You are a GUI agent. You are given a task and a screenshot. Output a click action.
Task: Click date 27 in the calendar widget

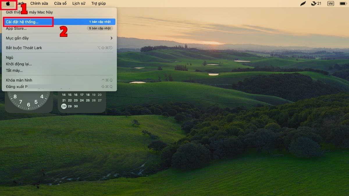(99, 100)
